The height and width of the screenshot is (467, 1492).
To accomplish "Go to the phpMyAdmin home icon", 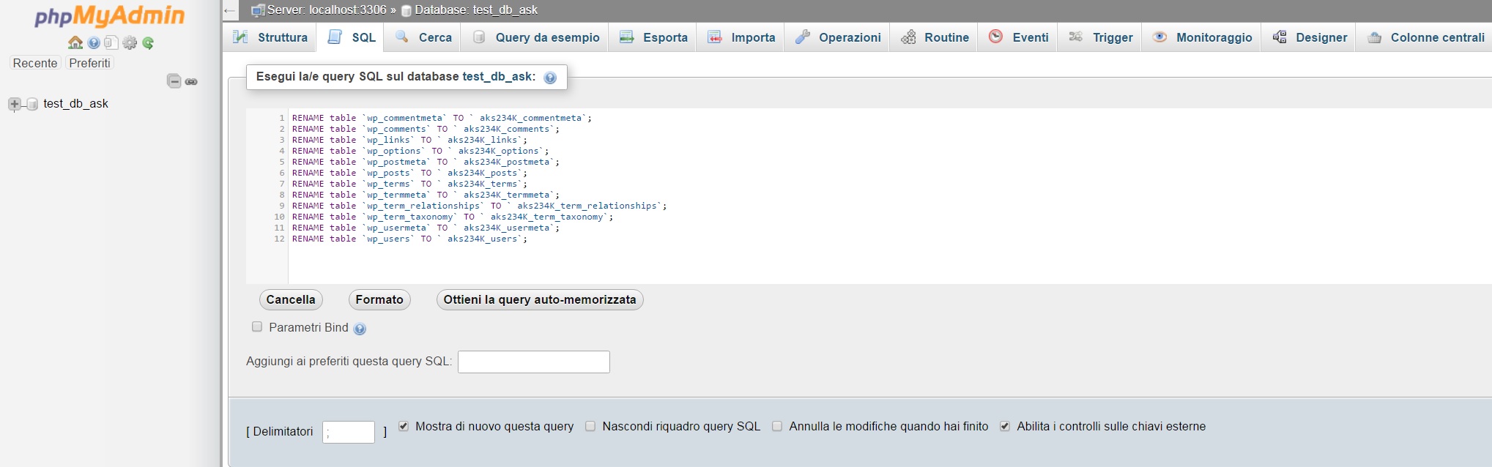I will click(x=75, y=42).
